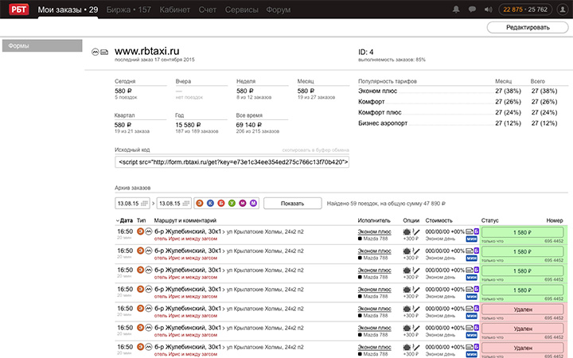This screenshot has width=573, height=358.
Task: Click the Показать button
Action: (292, 203)
